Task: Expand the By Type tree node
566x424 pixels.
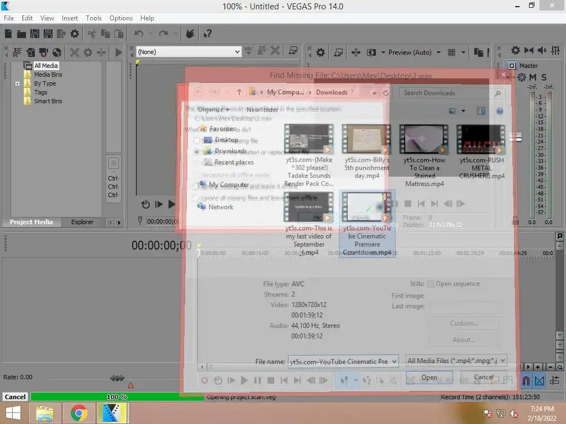Action: pyautogui.click(x=17, y=83)
